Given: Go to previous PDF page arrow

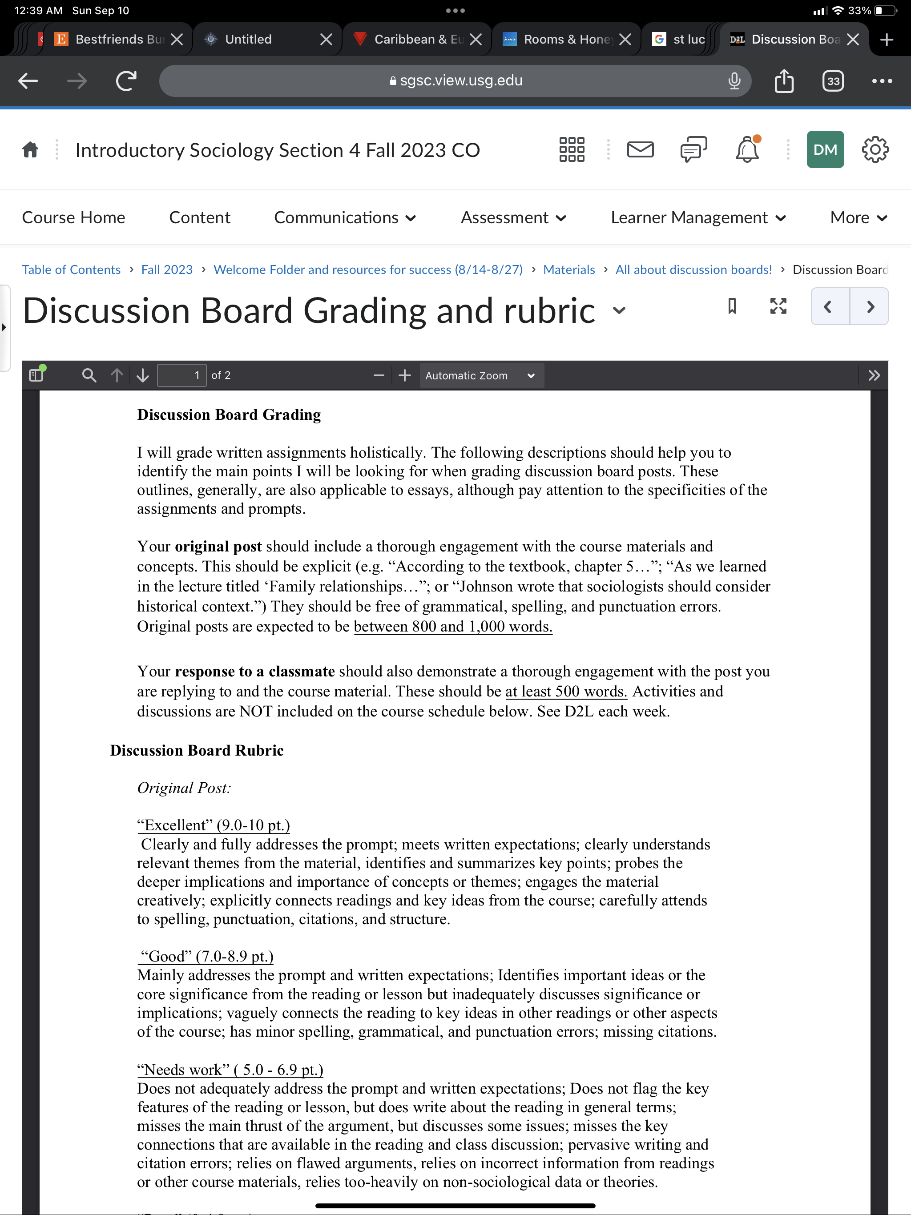Looking at the screenshot, I should point(117,375).
